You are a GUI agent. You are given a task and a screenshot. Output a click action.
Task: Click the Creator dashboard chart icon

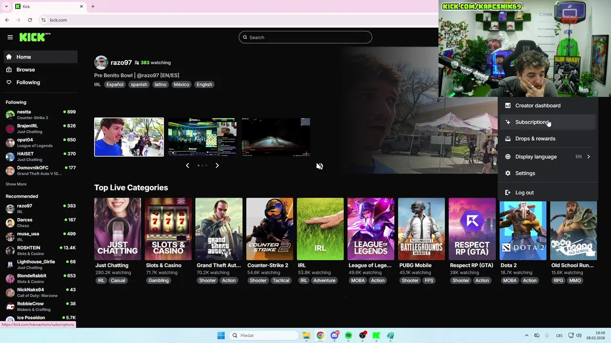(508, 106)
